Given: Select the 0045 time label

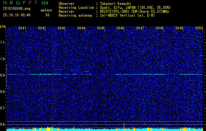Looking at the screenshot, I should [101, 28].
